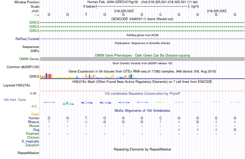245x159 pixels.
Task: Click the ---> strand direction arrow
Action: click(37, 15)
